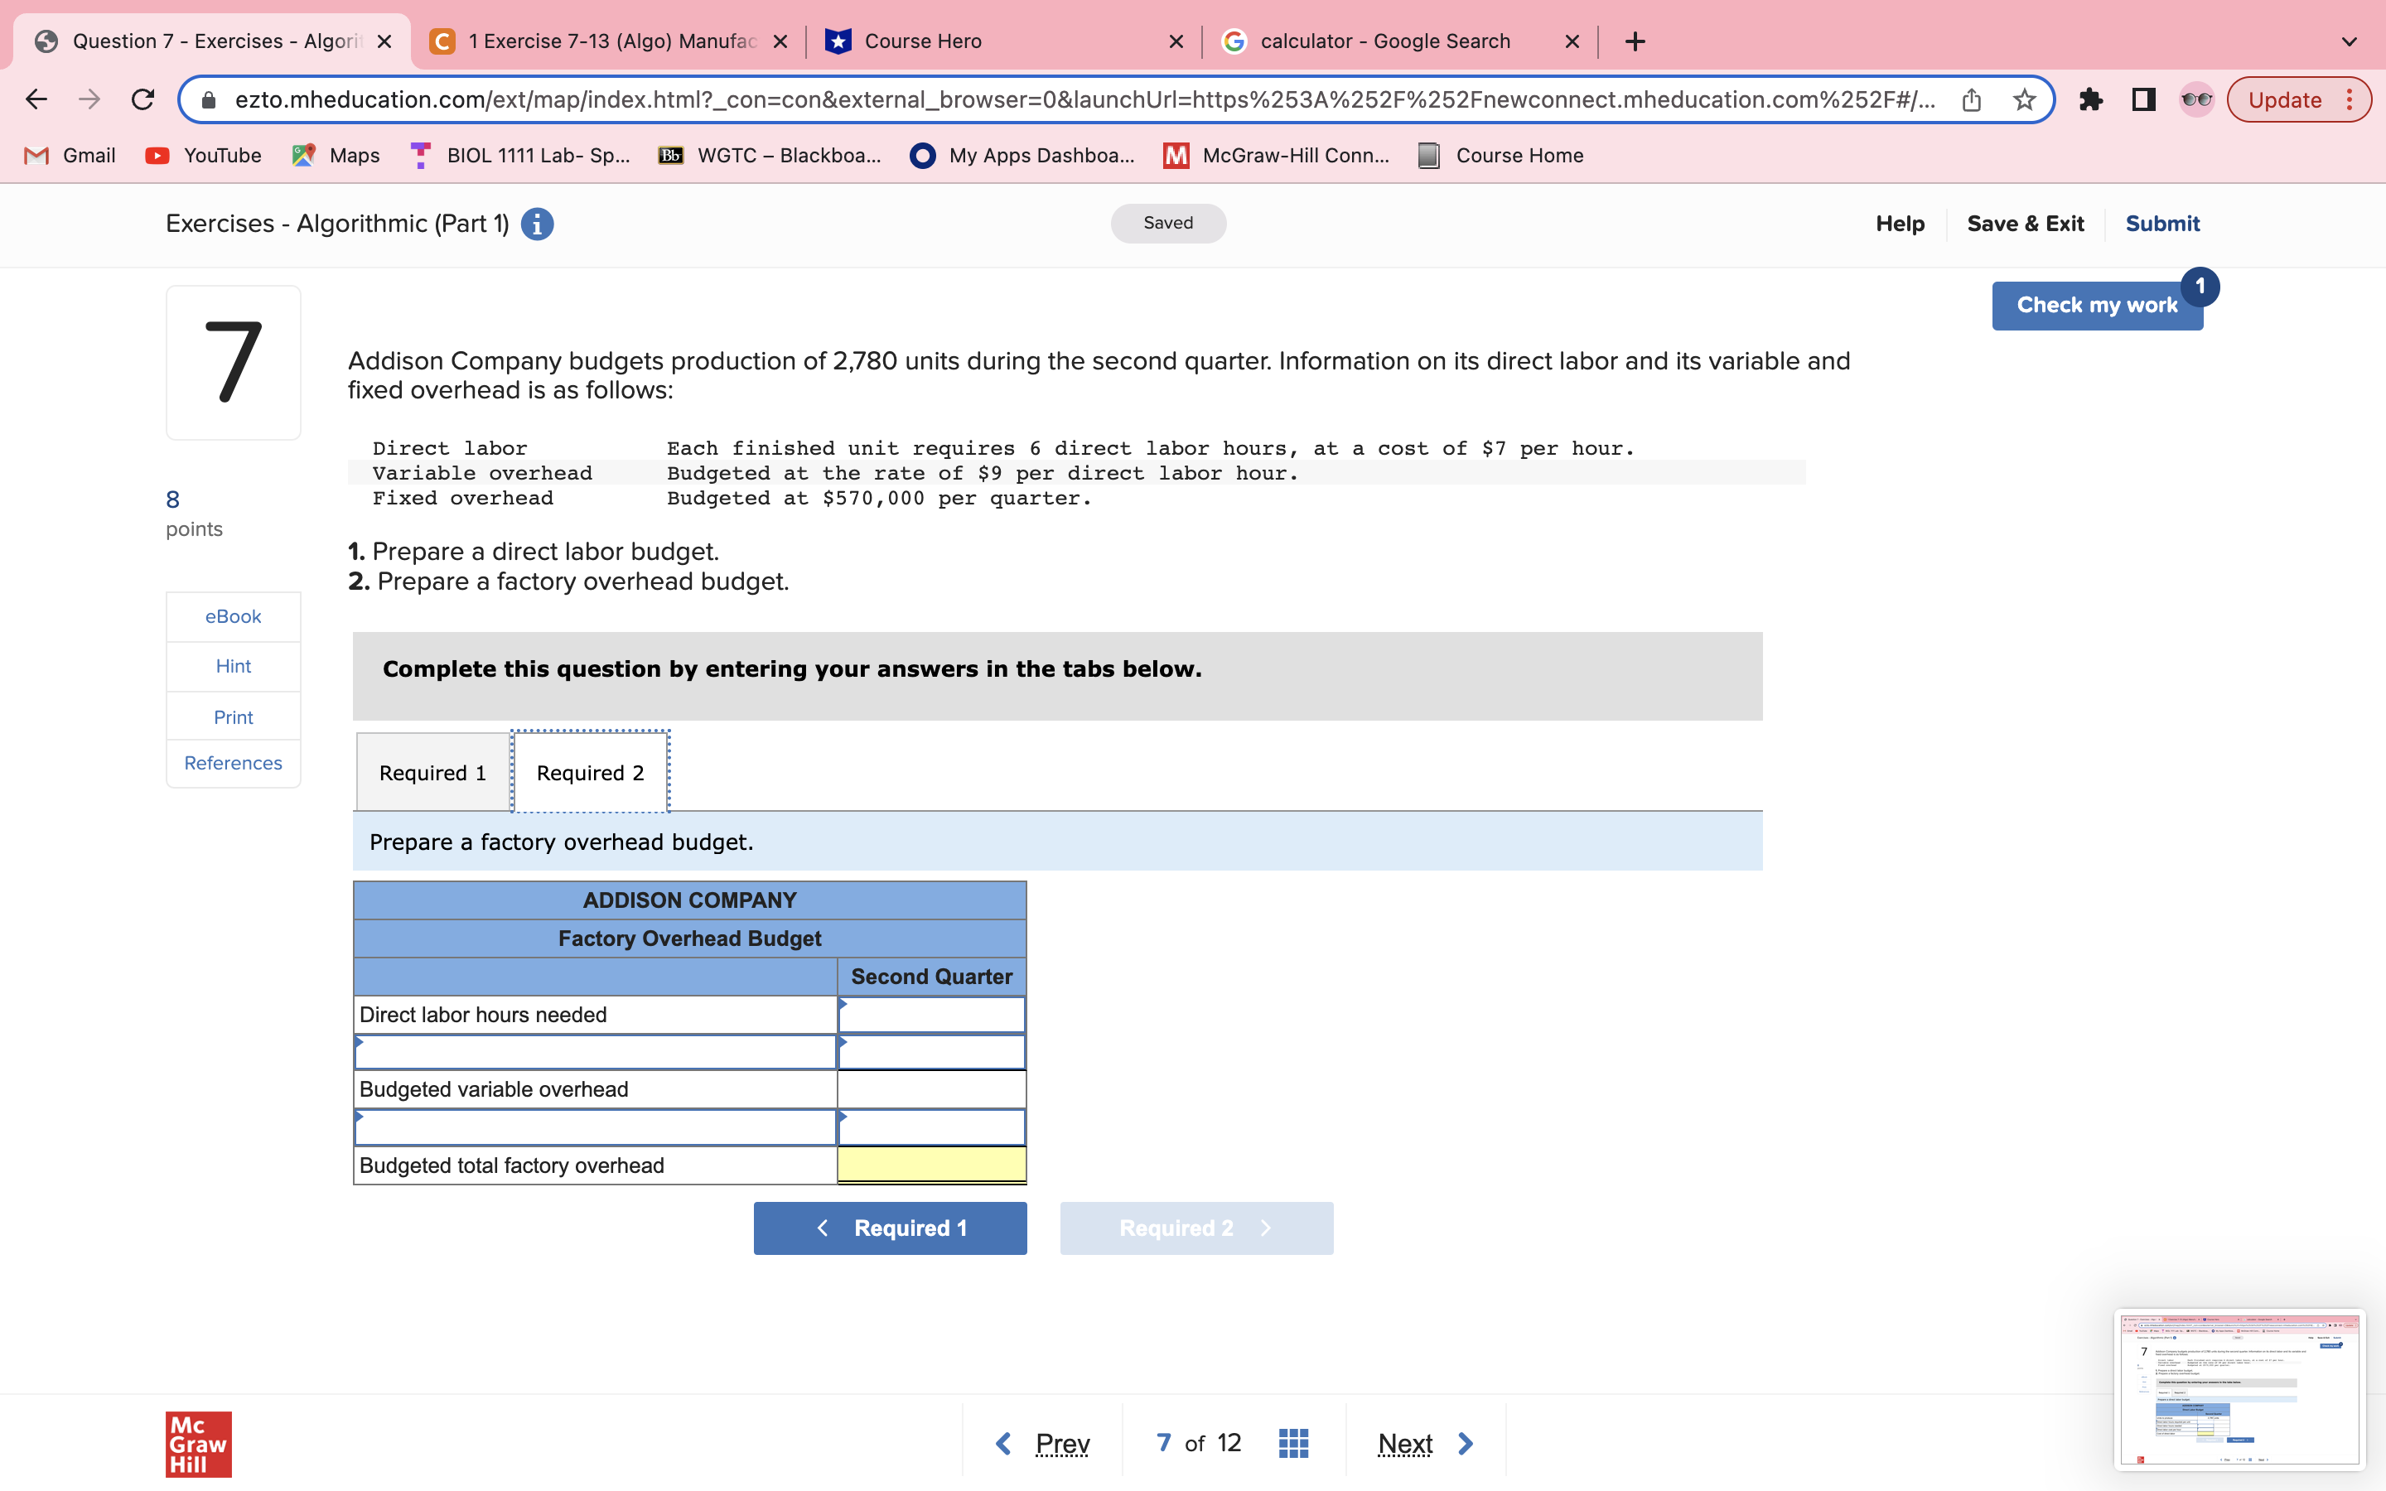2386x1491 pixels.
Task: Open the YouTube bookmark
Action: pos(203,155)
